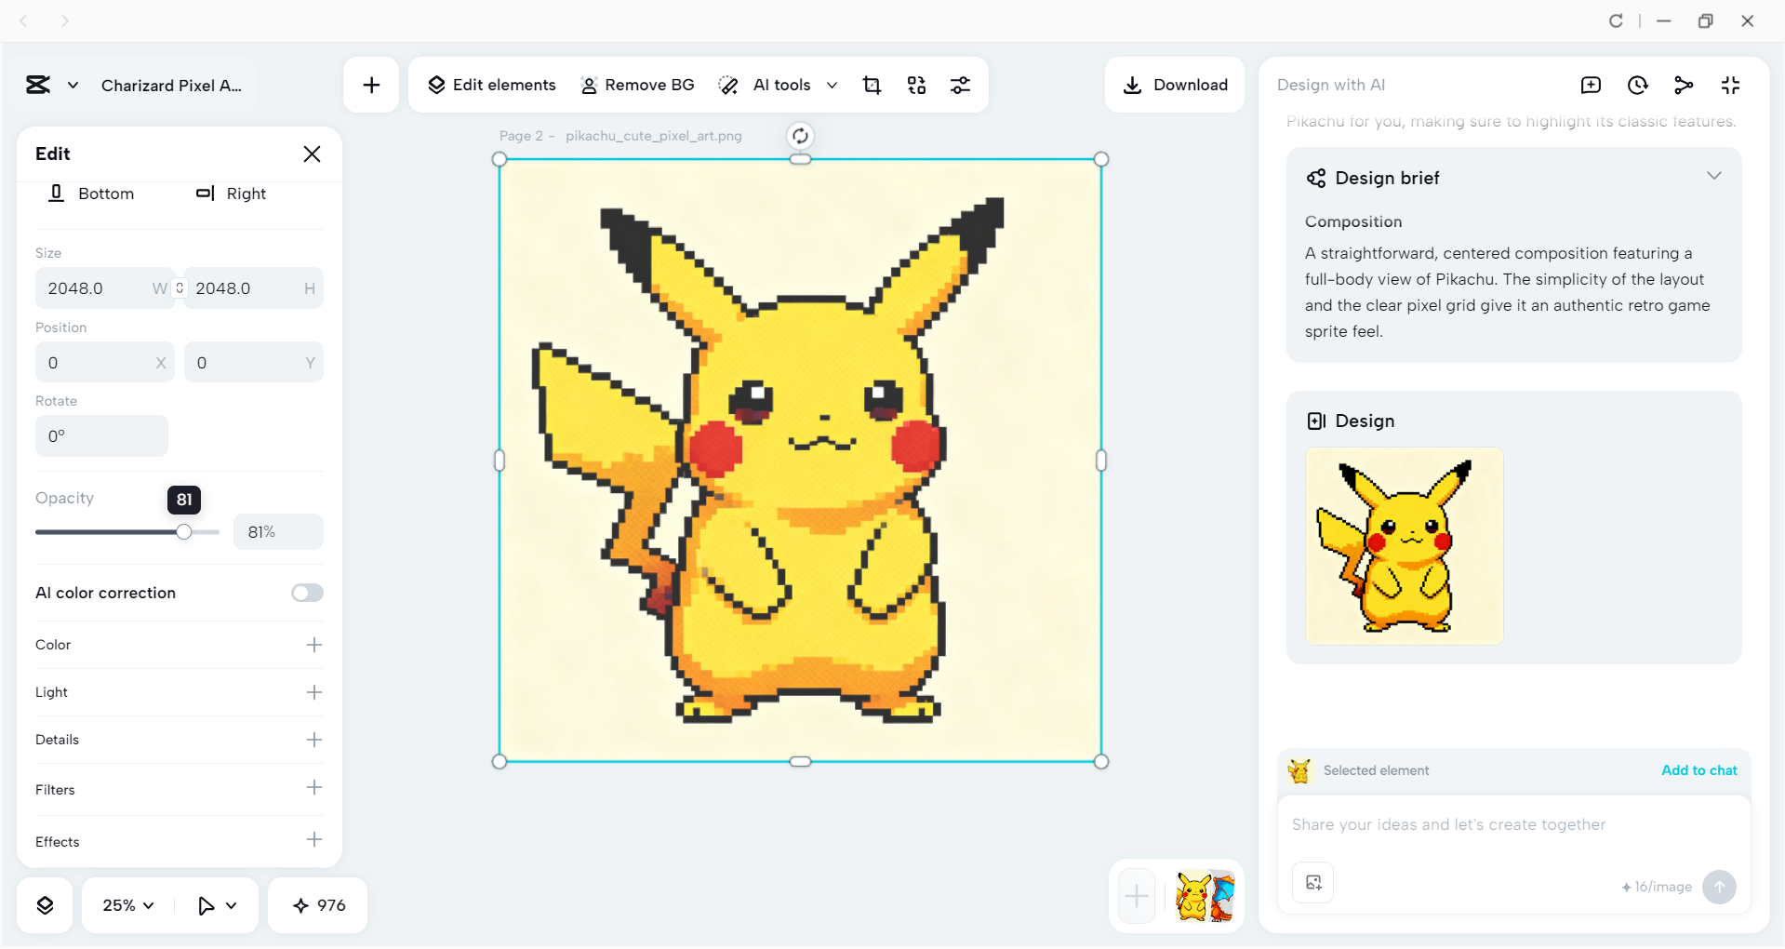Share the Charizard Pixel design

1684,85
